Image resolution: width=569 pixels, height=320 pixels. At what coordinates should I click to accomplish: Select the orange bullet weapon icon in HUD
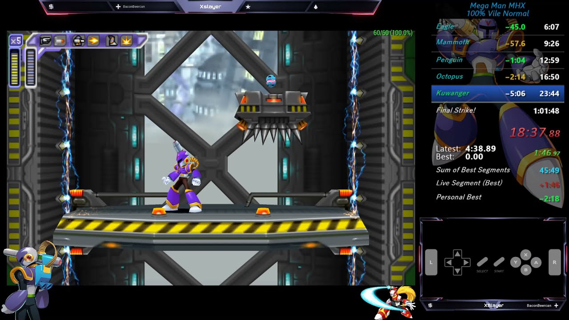click(60, 41)
